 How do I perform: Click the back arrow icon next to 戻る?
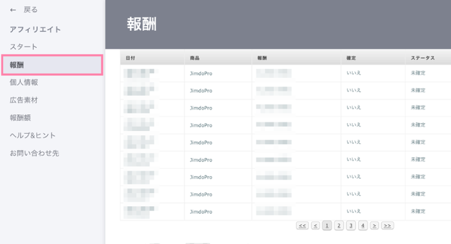pos(13,10)
